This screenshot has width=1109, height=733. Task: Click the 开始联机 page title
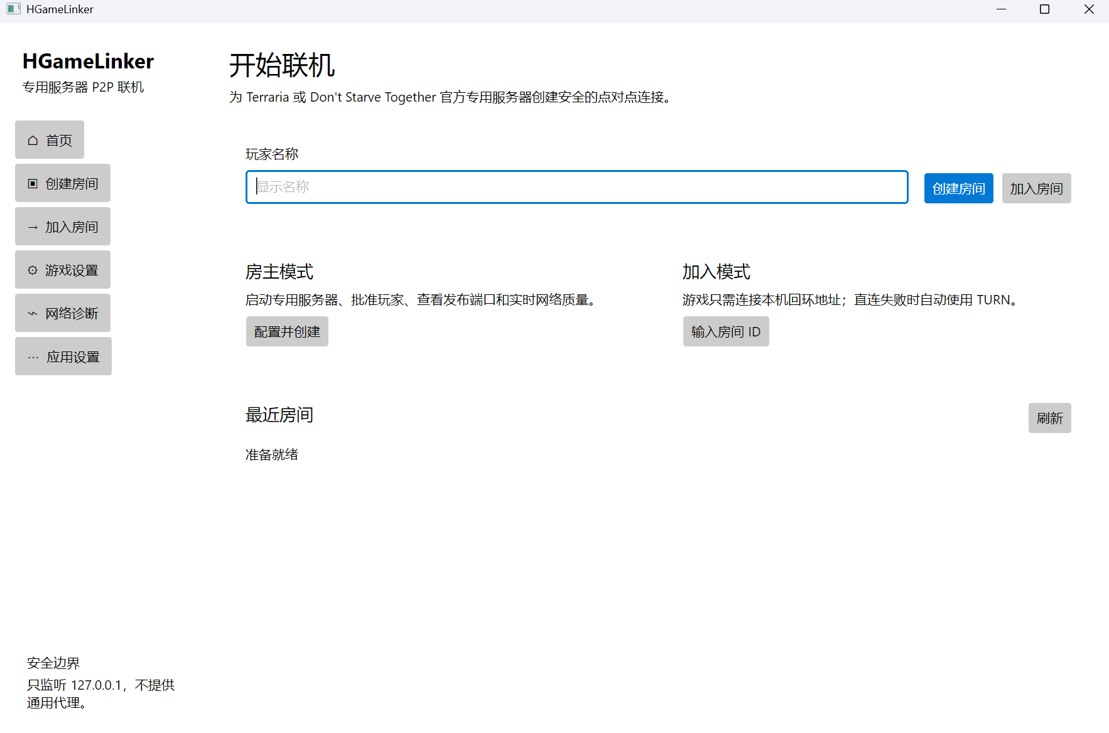[x=282, y=65]
